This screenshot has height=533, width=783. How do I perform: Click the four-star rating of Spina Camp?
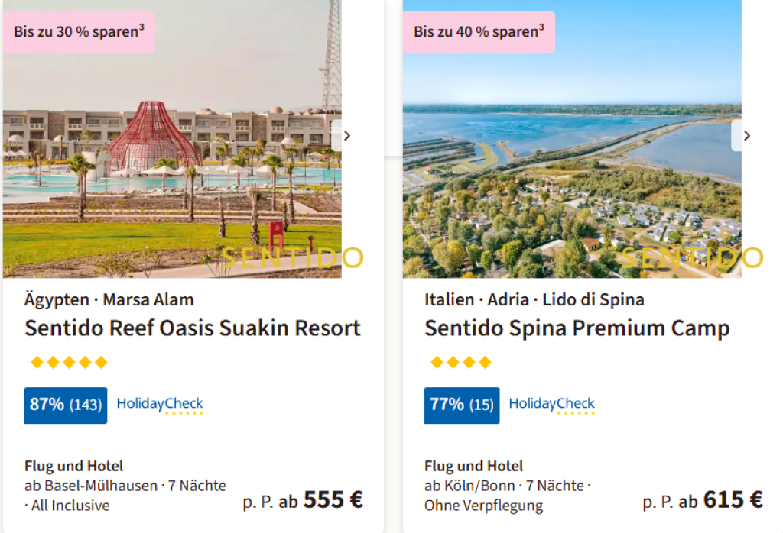[460, 362]
